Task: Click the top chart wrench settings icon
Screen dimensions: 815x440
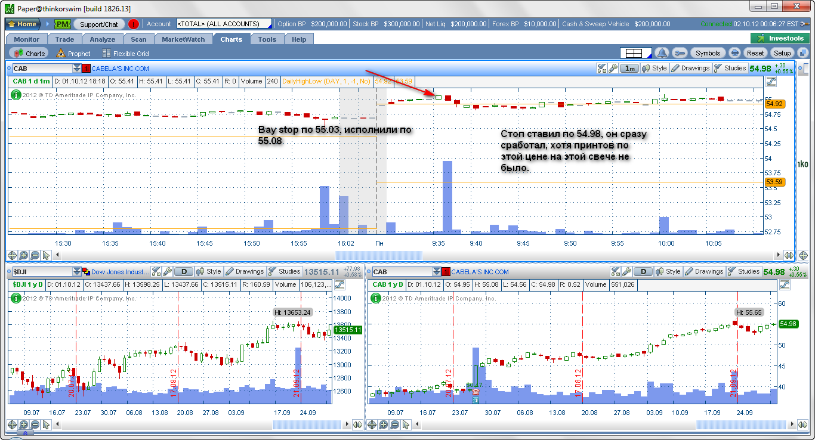Action: pos(613,69)
